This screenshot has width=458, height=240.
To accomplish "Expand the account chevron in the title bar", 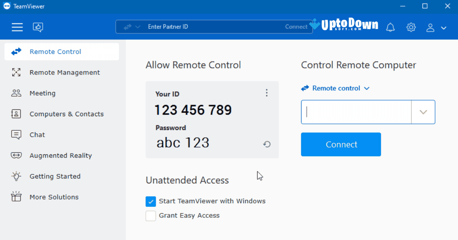I will [443, 27].
